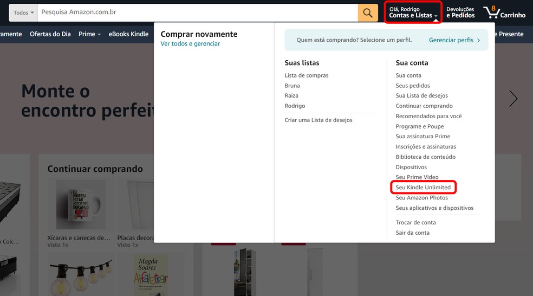Viewport: 533px width, 296px height.
Task: Go to eBooks Kindle section
Action: point(128,34)
